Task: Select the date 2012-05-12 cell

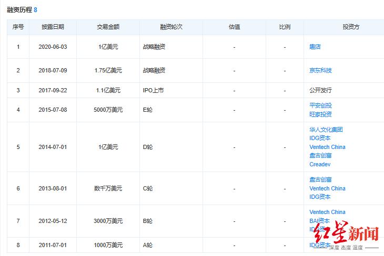Action: coord(53,221)
